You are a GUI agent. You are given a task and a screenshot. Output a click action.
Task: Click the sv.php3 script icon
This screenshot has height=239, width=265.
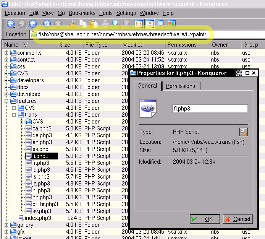click(29, 211)
